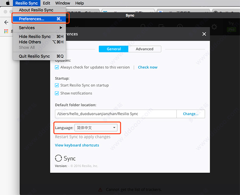Open the Edit menu
Viewport: 240px width, 195px height.
pyautogui.click(x=46, y=3)
